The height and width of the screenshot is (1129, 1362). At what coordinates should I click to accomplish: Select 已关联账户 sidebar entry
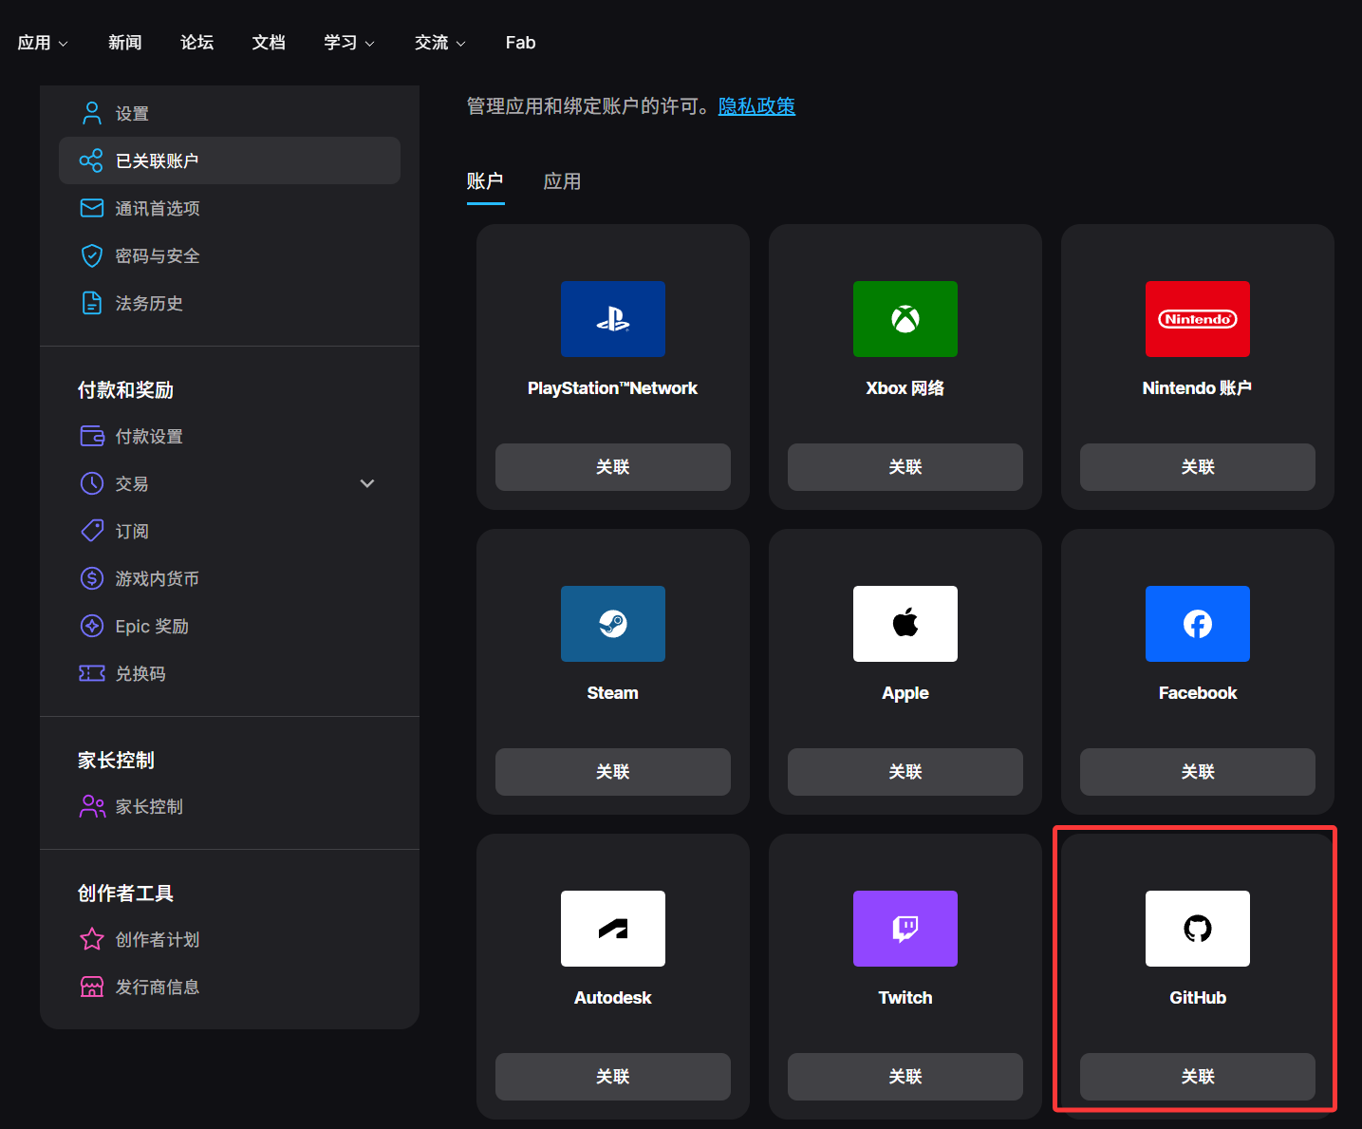(230, 160)
